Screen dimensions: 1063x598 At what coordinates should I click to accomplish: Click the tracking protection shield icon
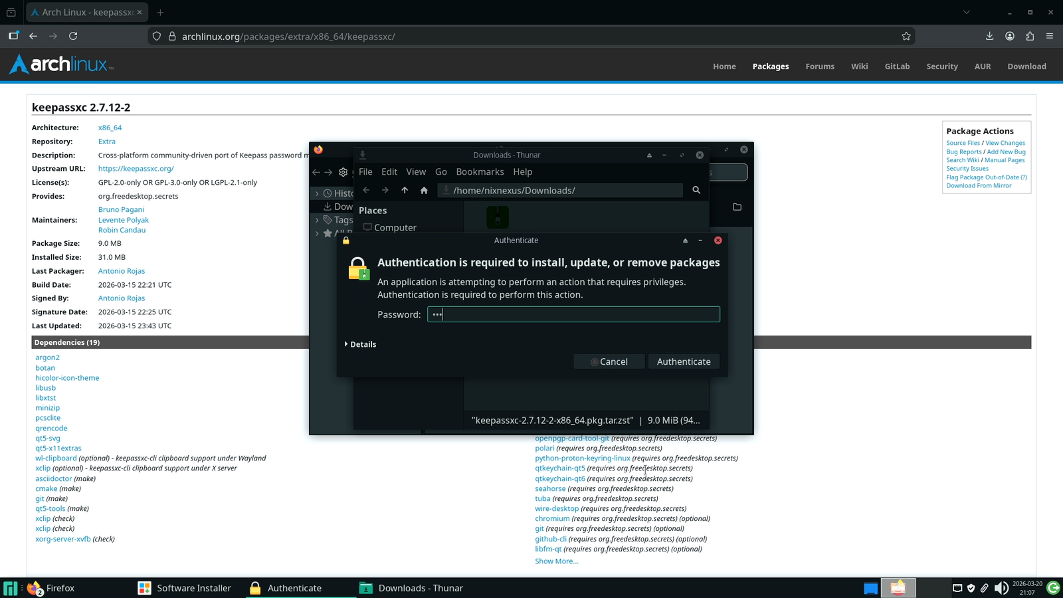point(157,37)
